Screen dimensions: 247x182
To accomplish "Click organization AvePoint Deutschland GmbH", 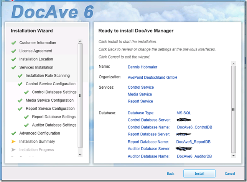I will pos(153,77).
